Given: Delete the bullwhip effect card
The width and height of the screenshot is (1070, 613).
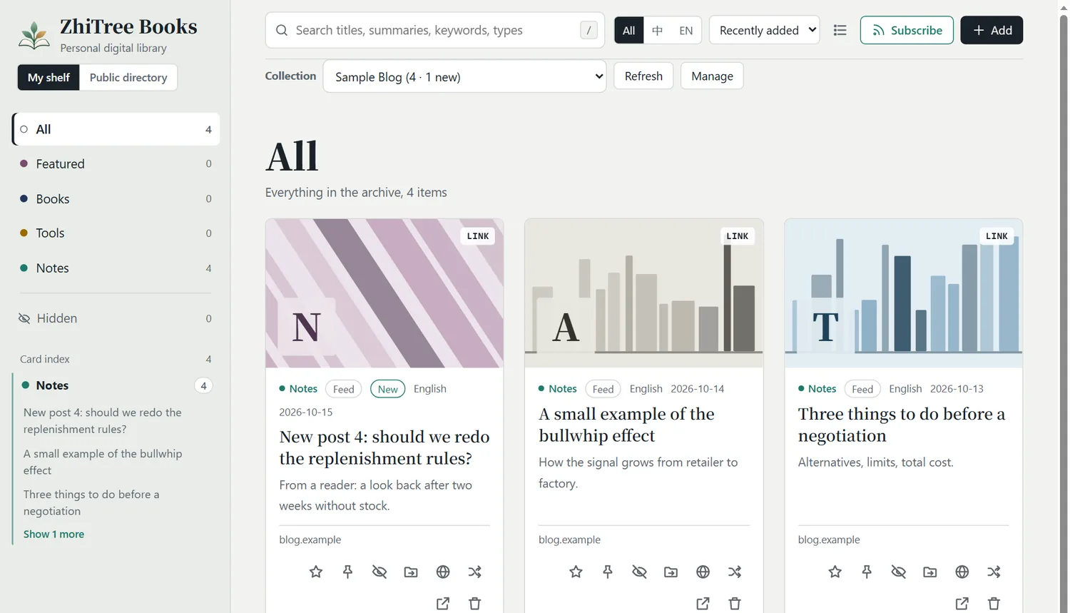Looking at the screenshot, I should 735,604.
